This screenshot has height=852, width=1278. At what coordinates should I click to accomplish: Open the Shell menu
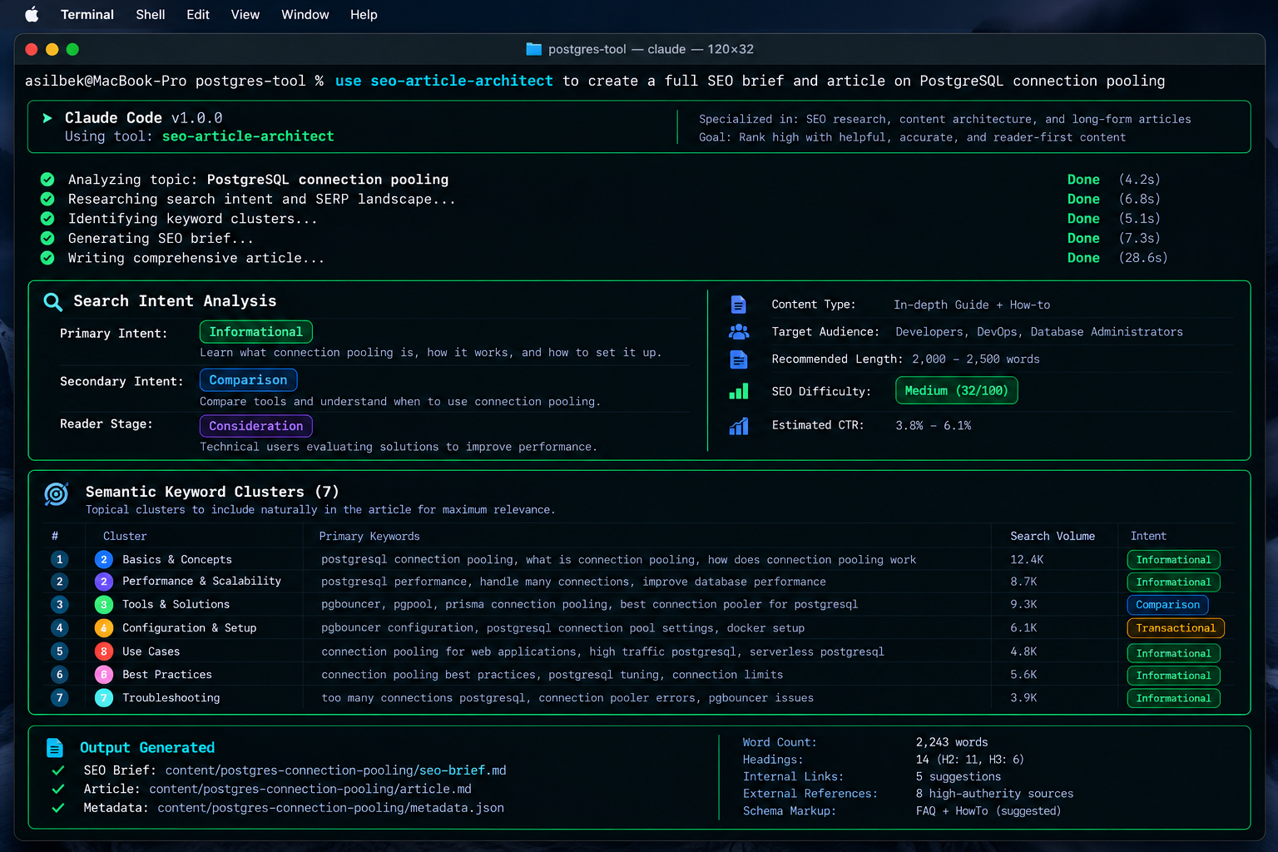(151, 14)
